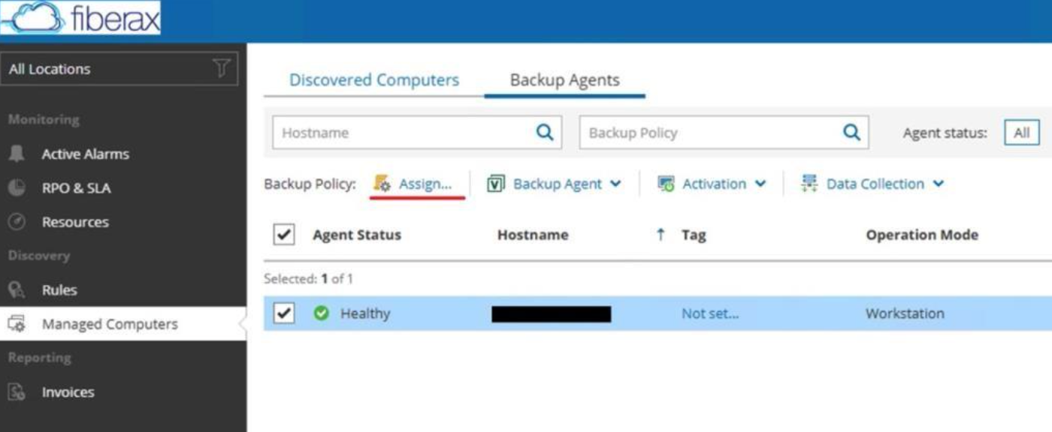Click the All agent status filter button
The height and width of the screenshot is (432, 1052).
(x=1021, y=133)
